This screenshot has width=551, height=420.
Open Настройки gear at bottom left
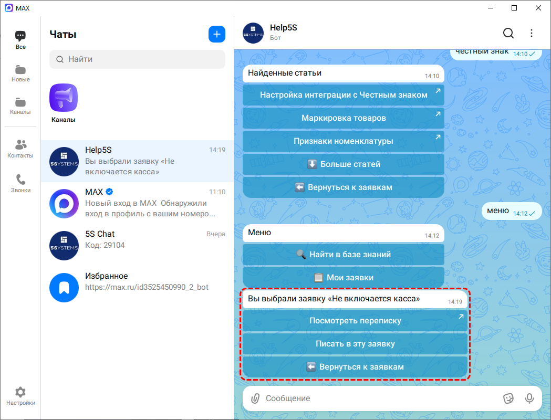20,396
